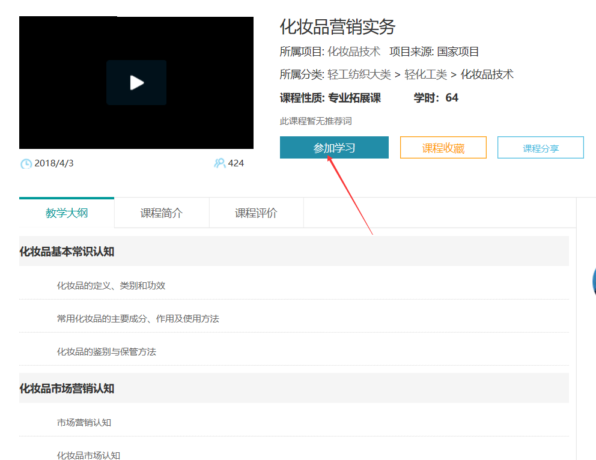Click the 参加学习 button
Screen dimensions: 596x460
(x=334, y=148)
